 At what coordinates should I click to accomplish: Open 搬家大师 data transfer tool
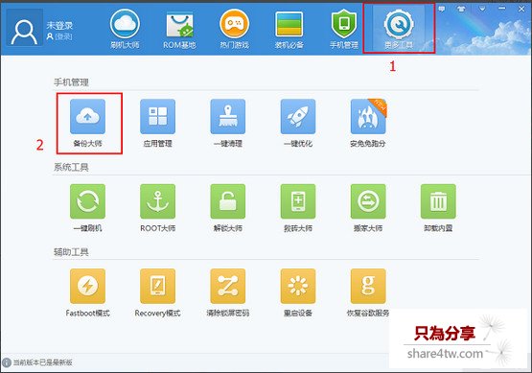[x=368, y=201]
